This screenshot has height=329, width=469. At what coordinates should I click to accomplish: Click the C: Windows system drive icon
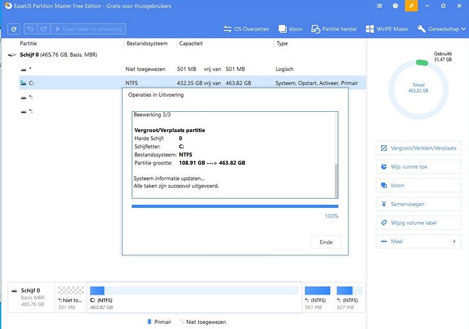(x=23, y=83)
